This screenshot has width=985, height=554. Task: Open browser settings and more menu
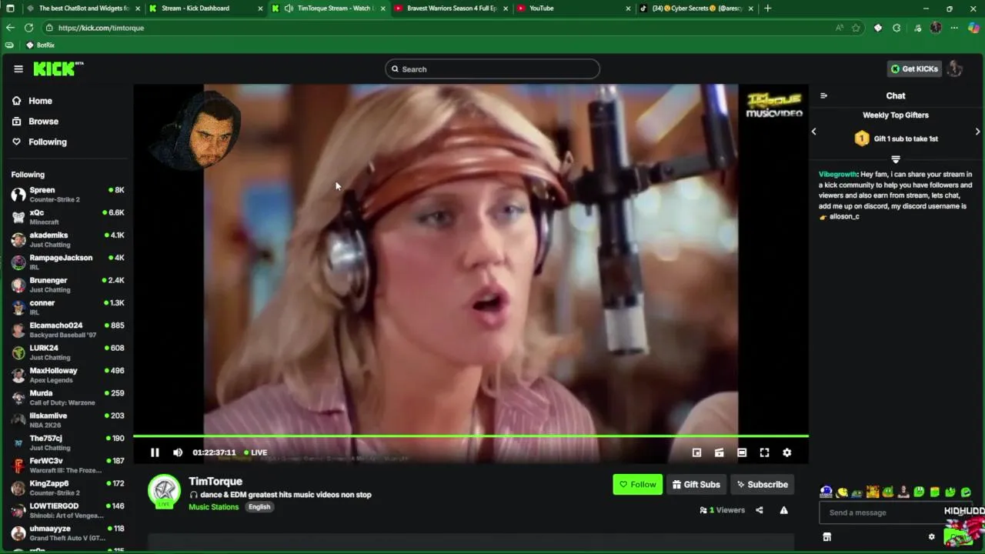coord(954,28)
